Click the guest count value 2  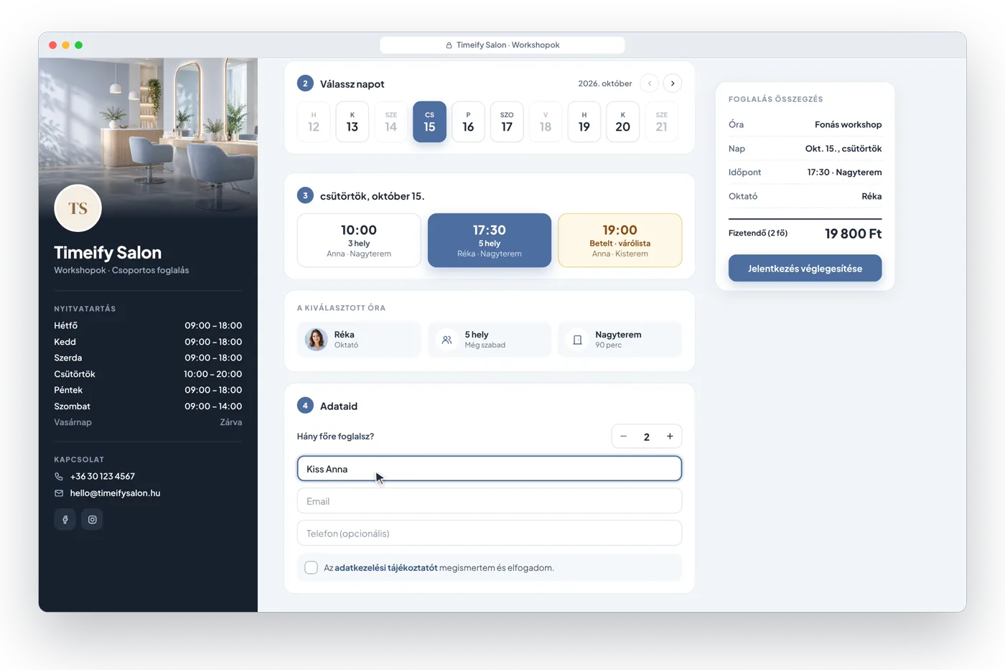coord(647,437)
